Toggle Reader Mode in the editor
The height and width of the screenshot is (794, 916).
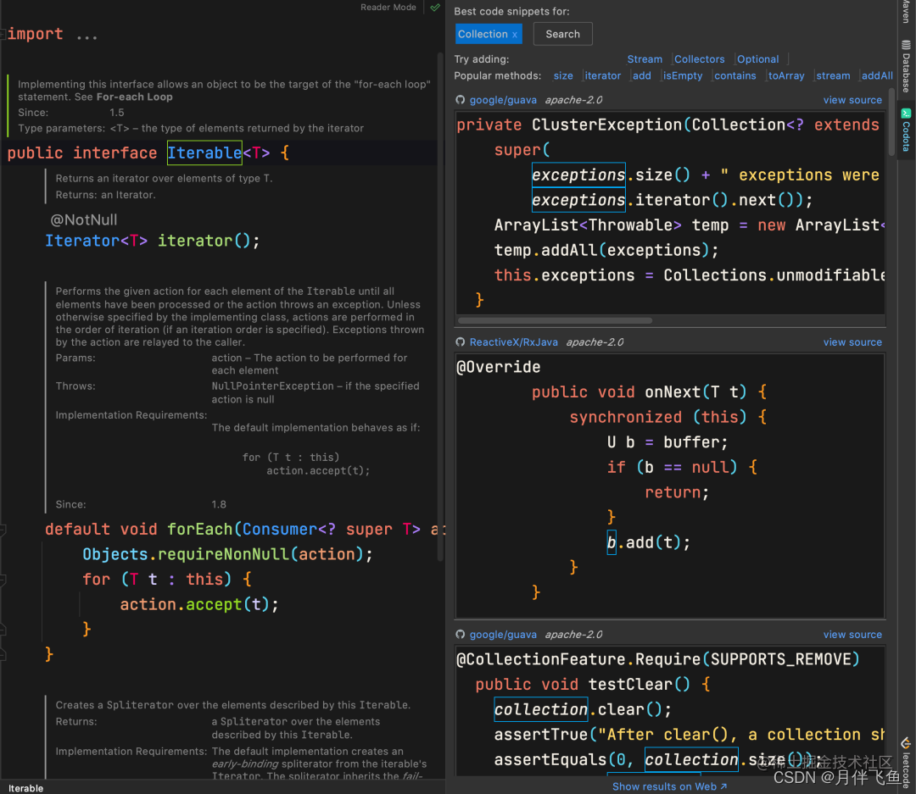388,8
